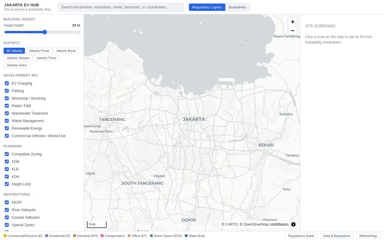This screenshot has width=384, height=240.
Task: Zoom out of the map
Action: [x=292, y=31]
